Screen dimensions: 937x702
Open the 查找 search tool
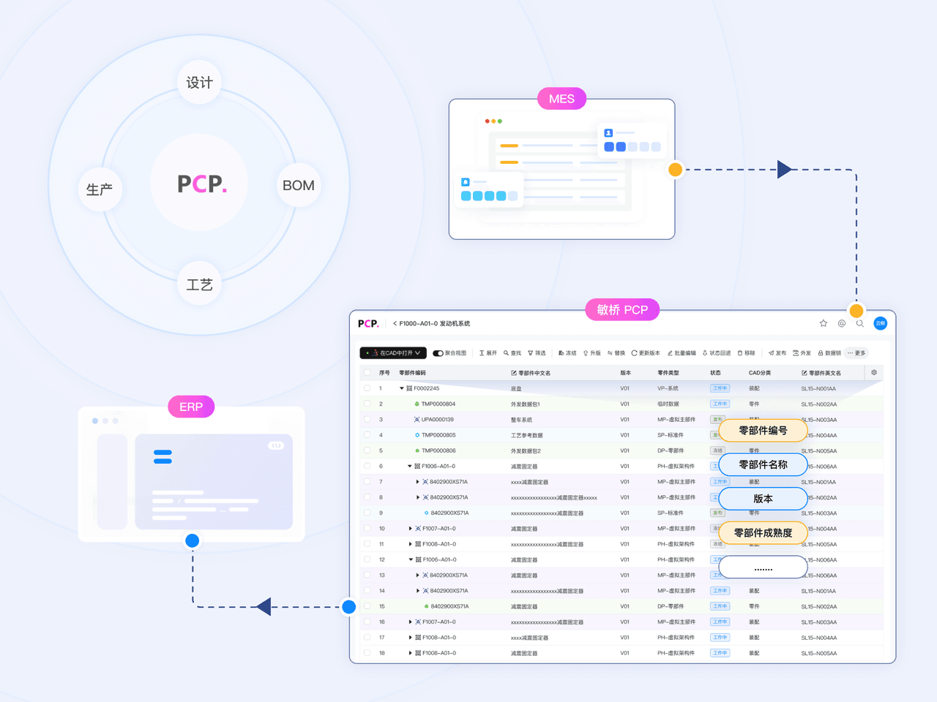(x=512, y=353)
